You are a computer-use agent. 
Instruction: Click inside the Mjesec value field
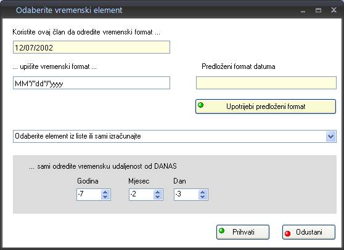pyautogui.click(x=142, y=195)
